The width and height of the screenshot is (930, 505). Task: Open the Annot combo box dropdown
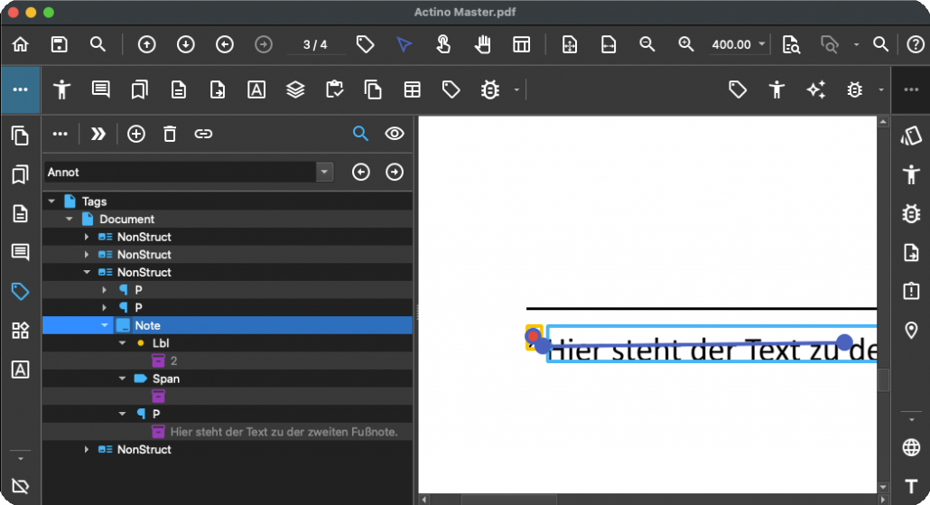coord(324,172)
